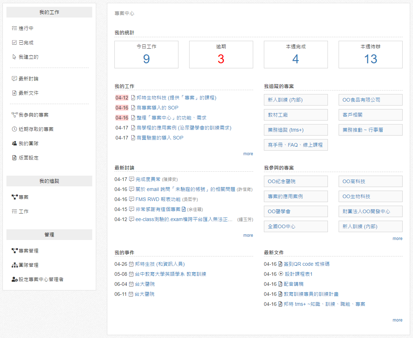
Task: Click the 最新討論 chat bubble icon in sidebar
Action: pyautogui.click(x=14, y=79)
